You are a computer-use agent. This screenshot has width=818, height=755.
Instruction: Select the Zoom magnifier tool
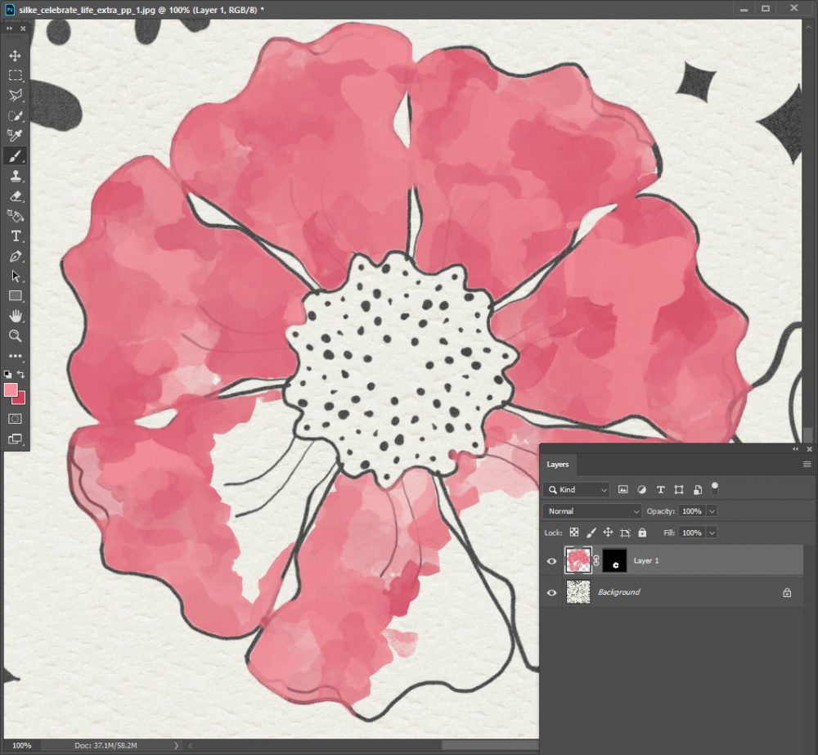[15, 336]
